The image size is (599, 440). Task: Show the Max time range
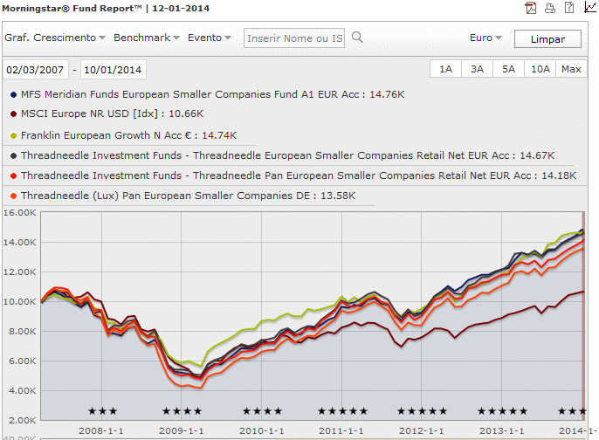[x=571, y=69]
